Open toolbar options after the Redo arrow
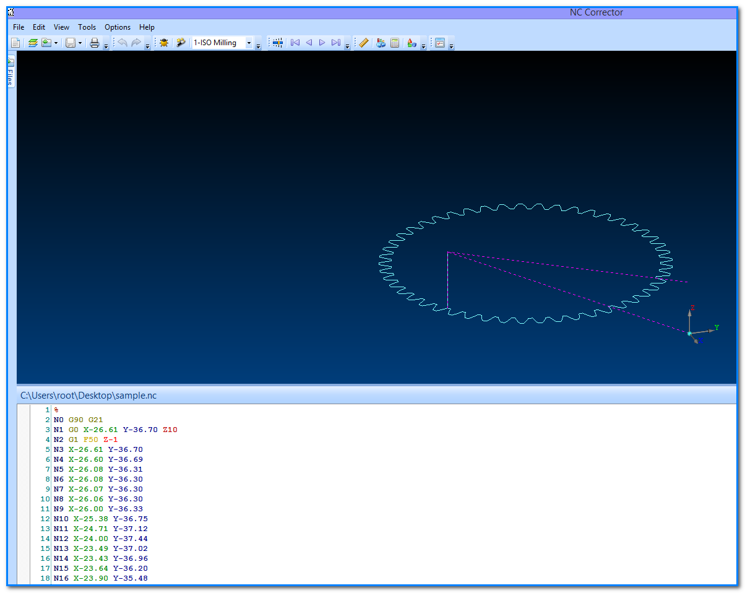The height and width of the screenshot is (593, 745). [147, 45]
